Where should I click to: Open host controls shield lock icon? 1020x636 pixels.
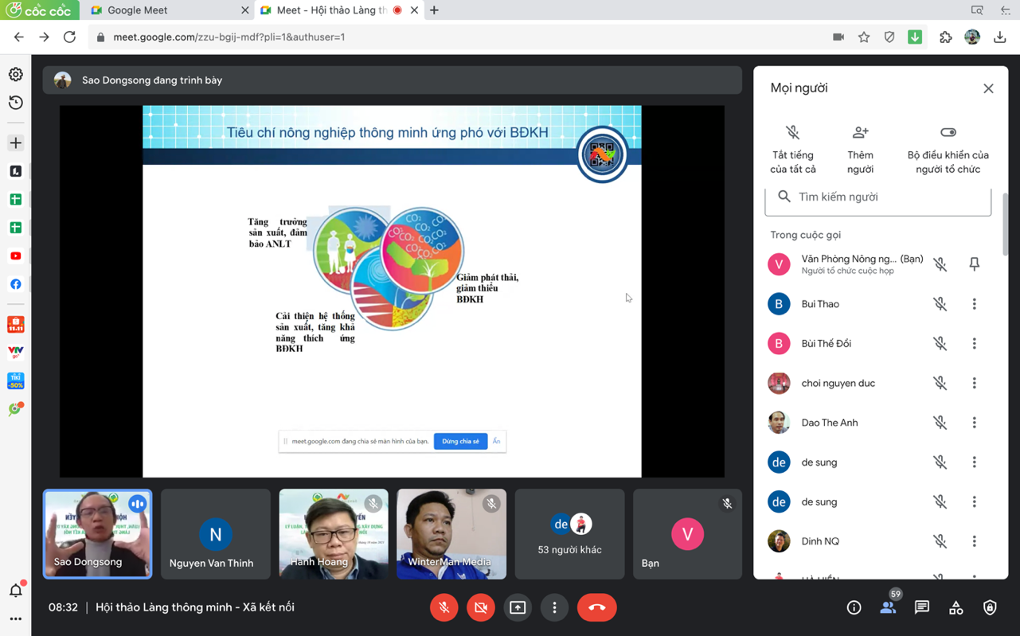tap(990, 608)
